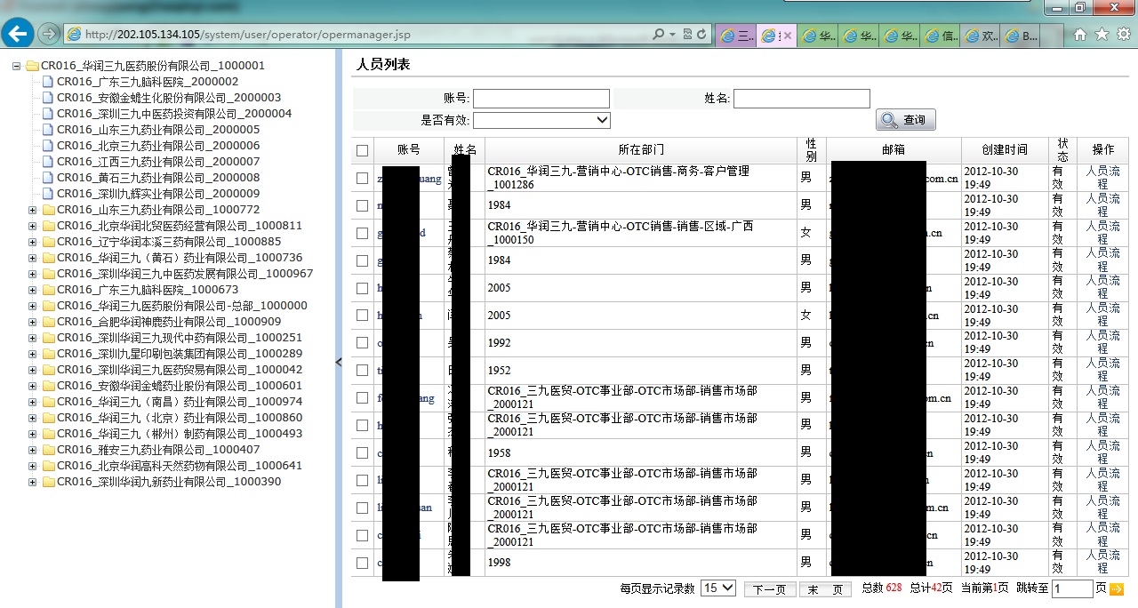Close the active browser tab with its X

(788, 36)
